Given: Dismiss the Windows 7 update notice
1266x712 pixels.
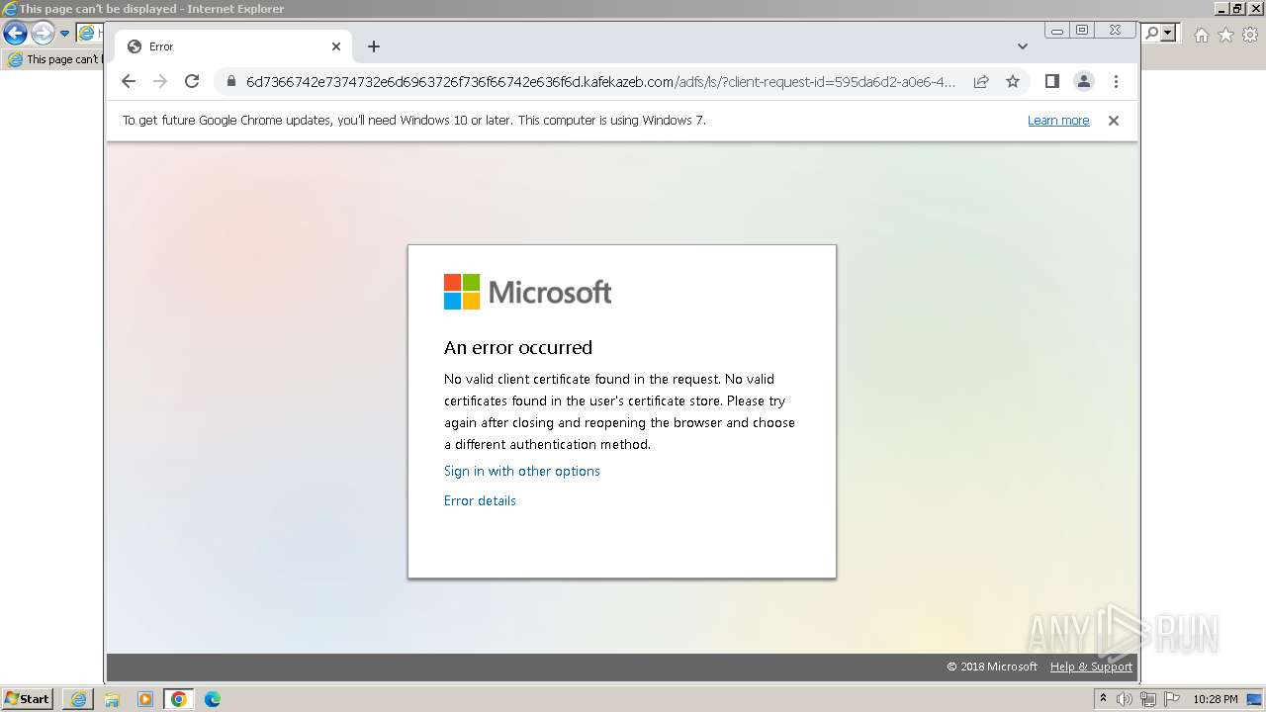Looking at the screenshot, I should [x=1114, y=121].
